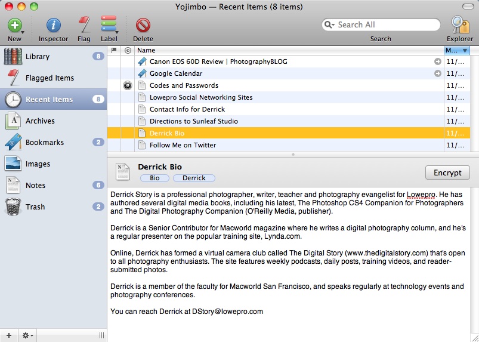
Task: Click the split pane divider handle
Action: coord(292,155)
